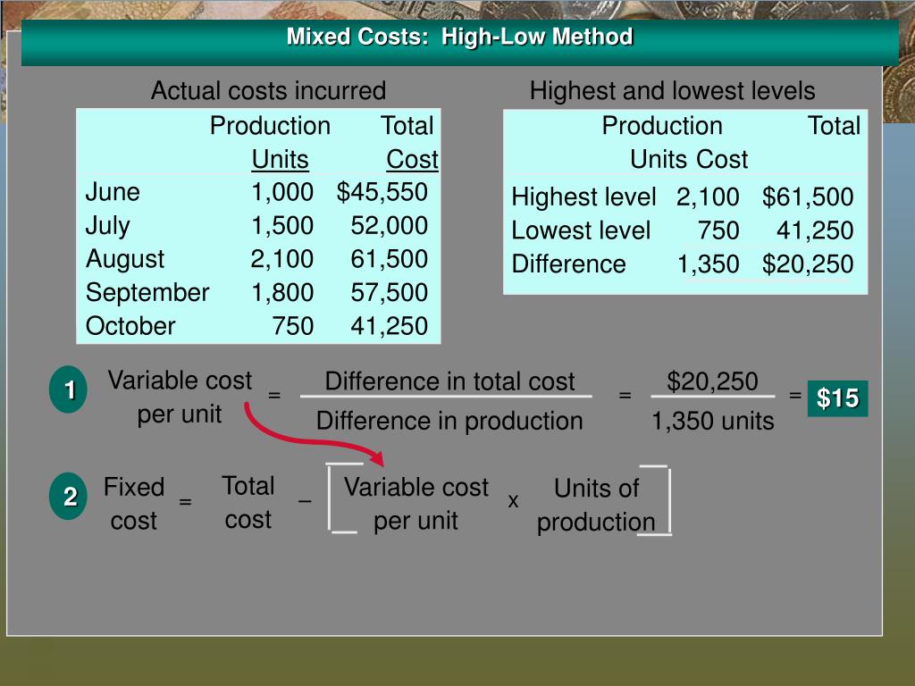The image size is (915, 686).
Task: Click the underlined 'Cost' column header
Action: pos(412,159)
